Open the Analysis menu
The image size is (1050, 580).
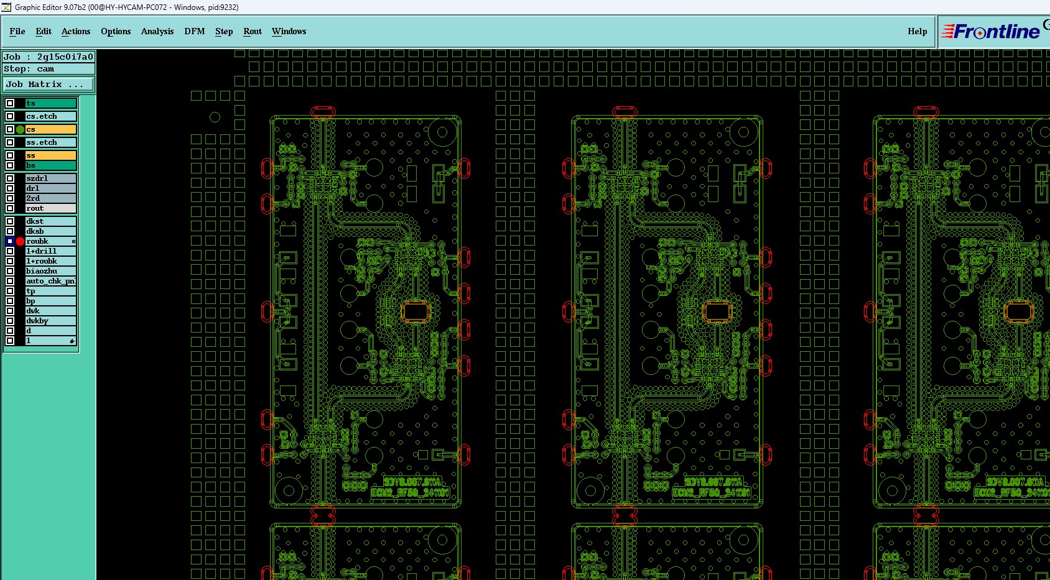point(157,31)
